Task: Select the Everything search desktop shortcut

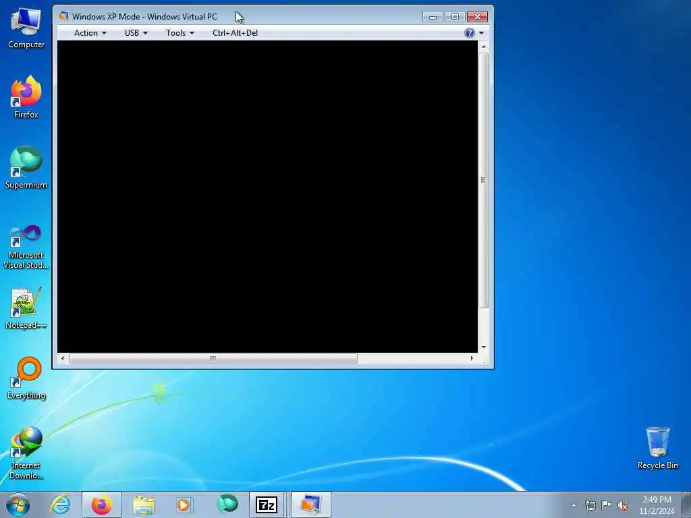Action: 26,378
